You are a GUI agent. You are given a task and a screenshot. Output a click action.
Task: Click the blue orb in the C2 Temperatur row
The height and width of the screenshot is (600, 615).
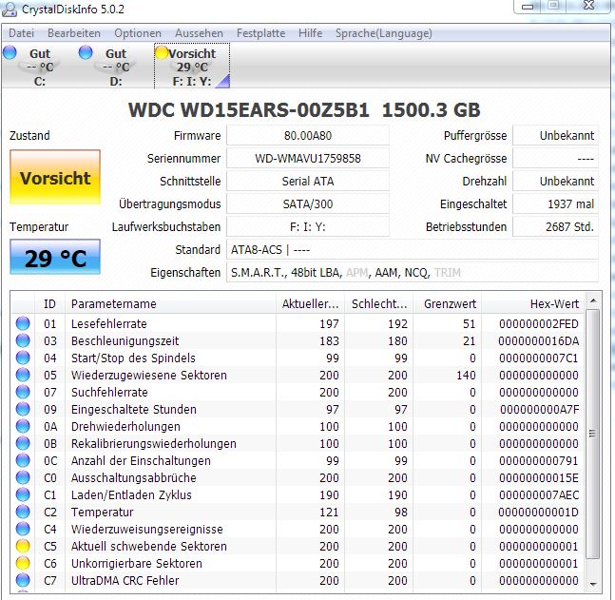pos(23,512)
